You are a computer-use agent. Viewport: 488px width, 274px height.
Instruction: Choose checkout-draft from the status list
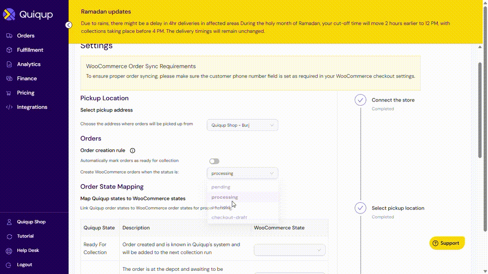pyautogui.click(x=243, y=218)
